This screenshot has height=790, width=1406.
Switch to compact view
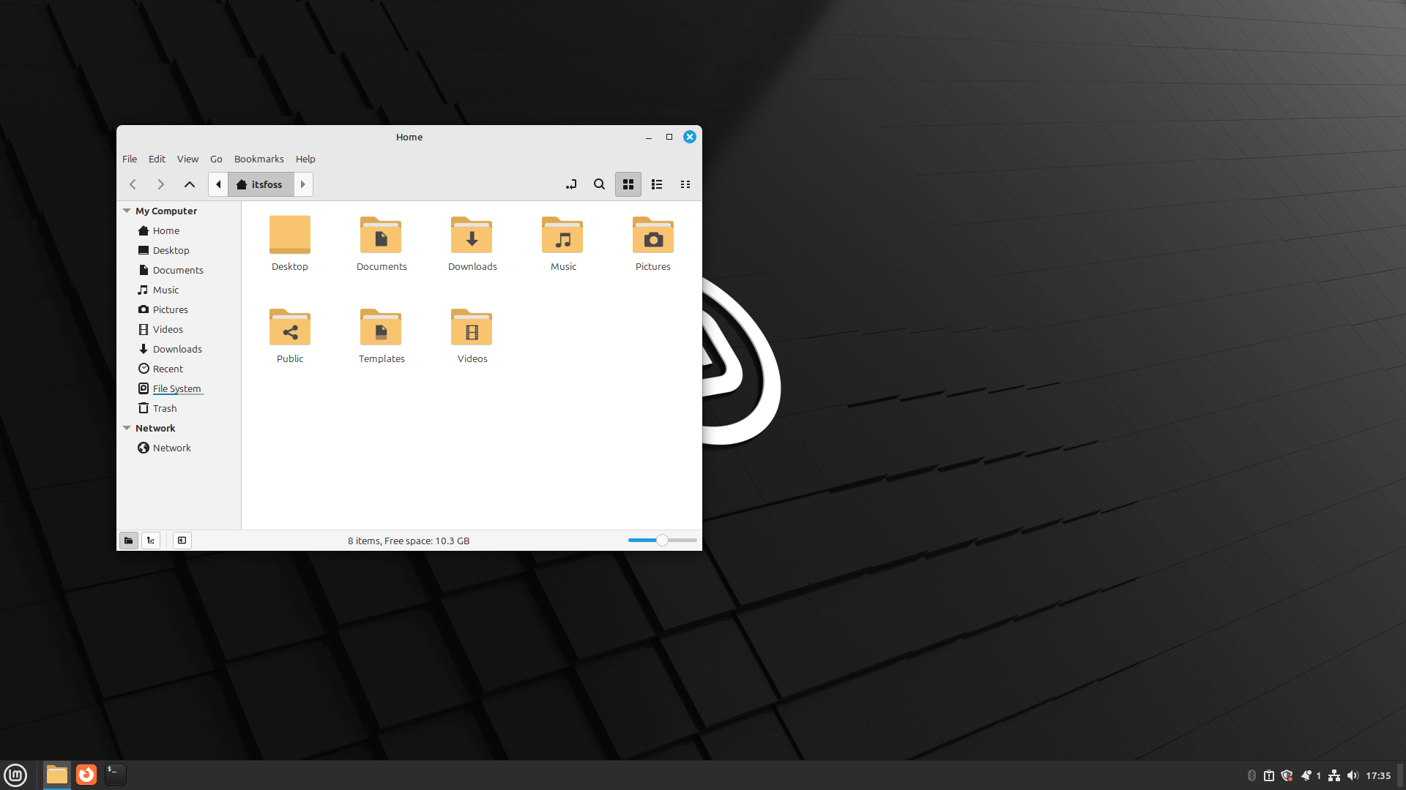pyautogui.click(x=685, y=184)
